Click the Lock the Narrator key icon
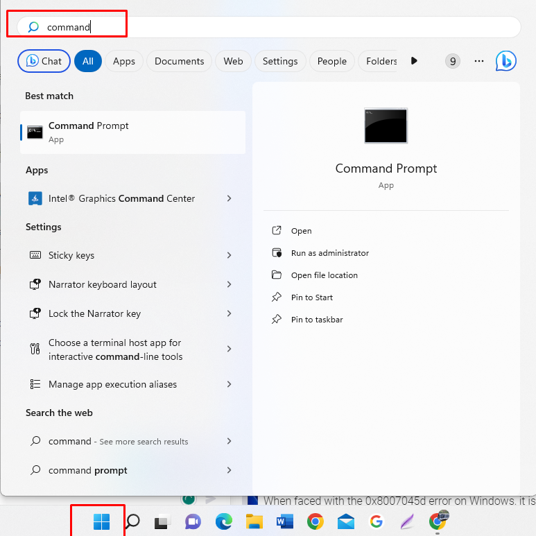 pyautogui.click(x=35, y=313)
